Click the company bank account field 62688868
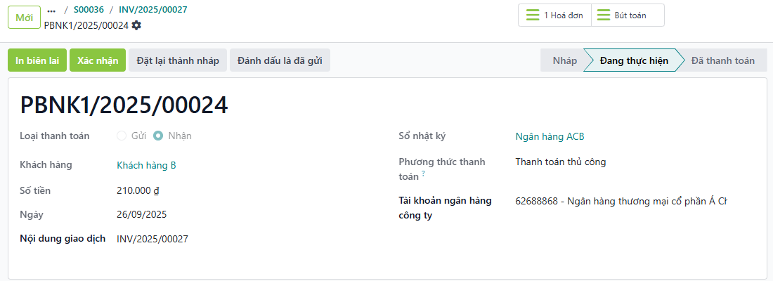The width and height of the screenshot is (773, 281). (621, 202)
